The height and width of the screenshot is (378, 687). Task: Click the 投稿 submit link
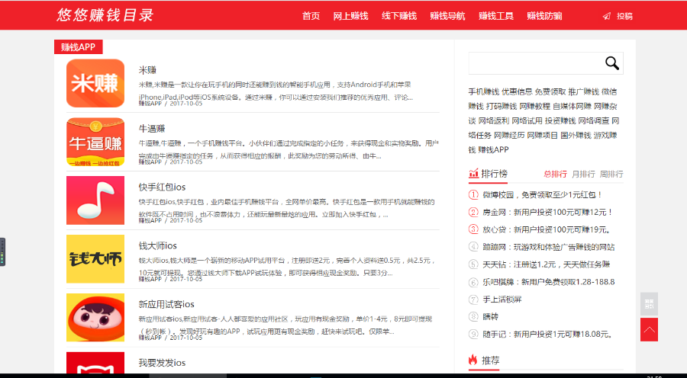pyautogui.click(x=624, y=16)
